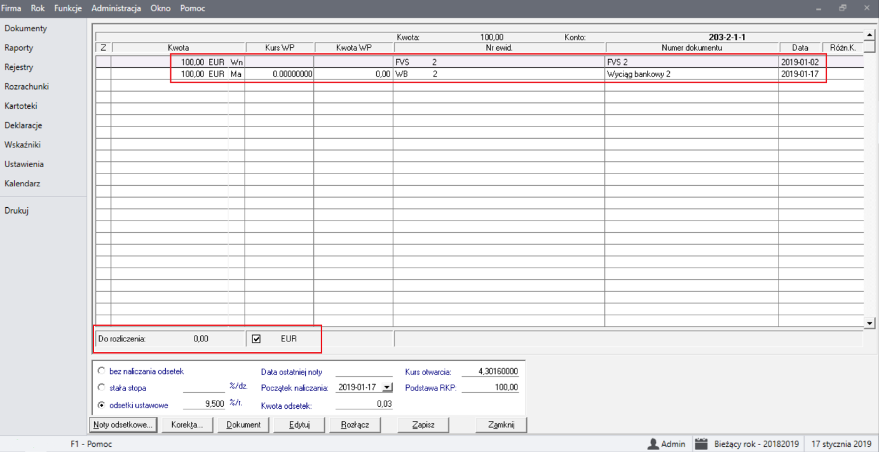Viewport: 879px width, 452px height.
Task: Click the Data ostatniej noty field
Action: (364, 371)
